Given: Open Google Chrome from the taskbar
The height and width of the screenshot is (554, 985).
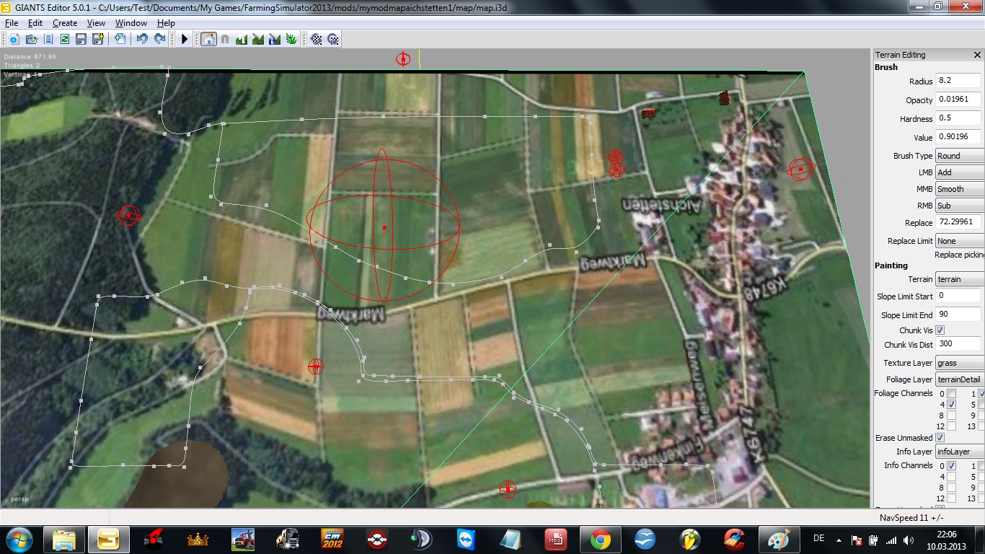Looking at the screenshot, I should tap(601, 540).
